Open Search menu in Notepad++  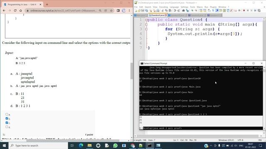pos(148,7)
